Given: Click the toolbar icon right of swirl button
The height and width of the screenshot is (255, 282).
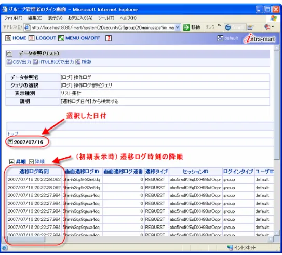Looking at the screenshot, I should (250, 27).
